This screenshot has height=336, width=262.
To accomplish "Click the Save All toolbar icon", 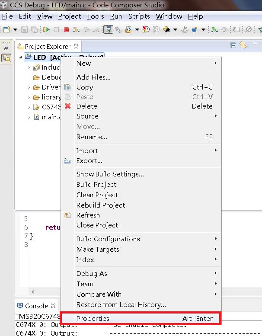I will coord(34,29).
